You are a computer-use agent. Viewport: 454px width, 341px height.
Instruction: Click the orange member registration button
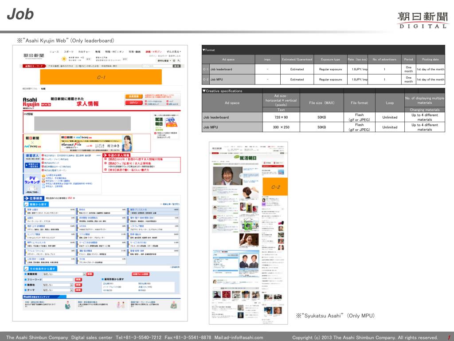pyautogui.click(x=133, y=96)
